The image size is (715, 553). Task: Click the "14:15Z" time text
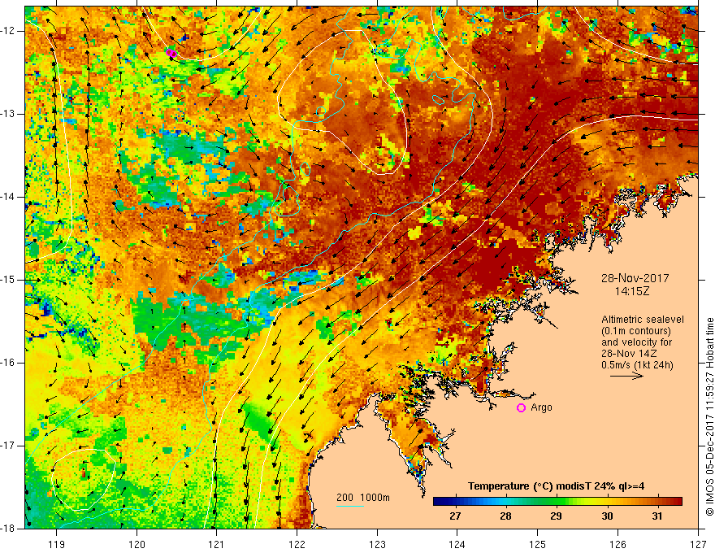pos(632,291)
